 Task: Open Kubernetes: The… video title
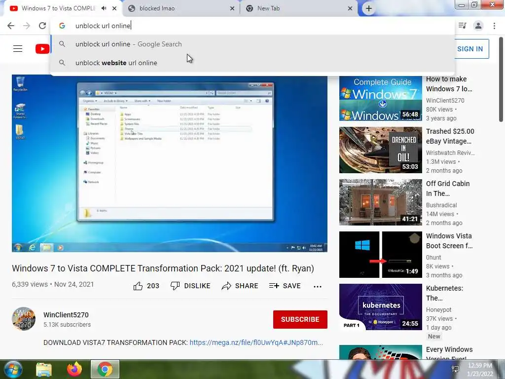(444, 293)
